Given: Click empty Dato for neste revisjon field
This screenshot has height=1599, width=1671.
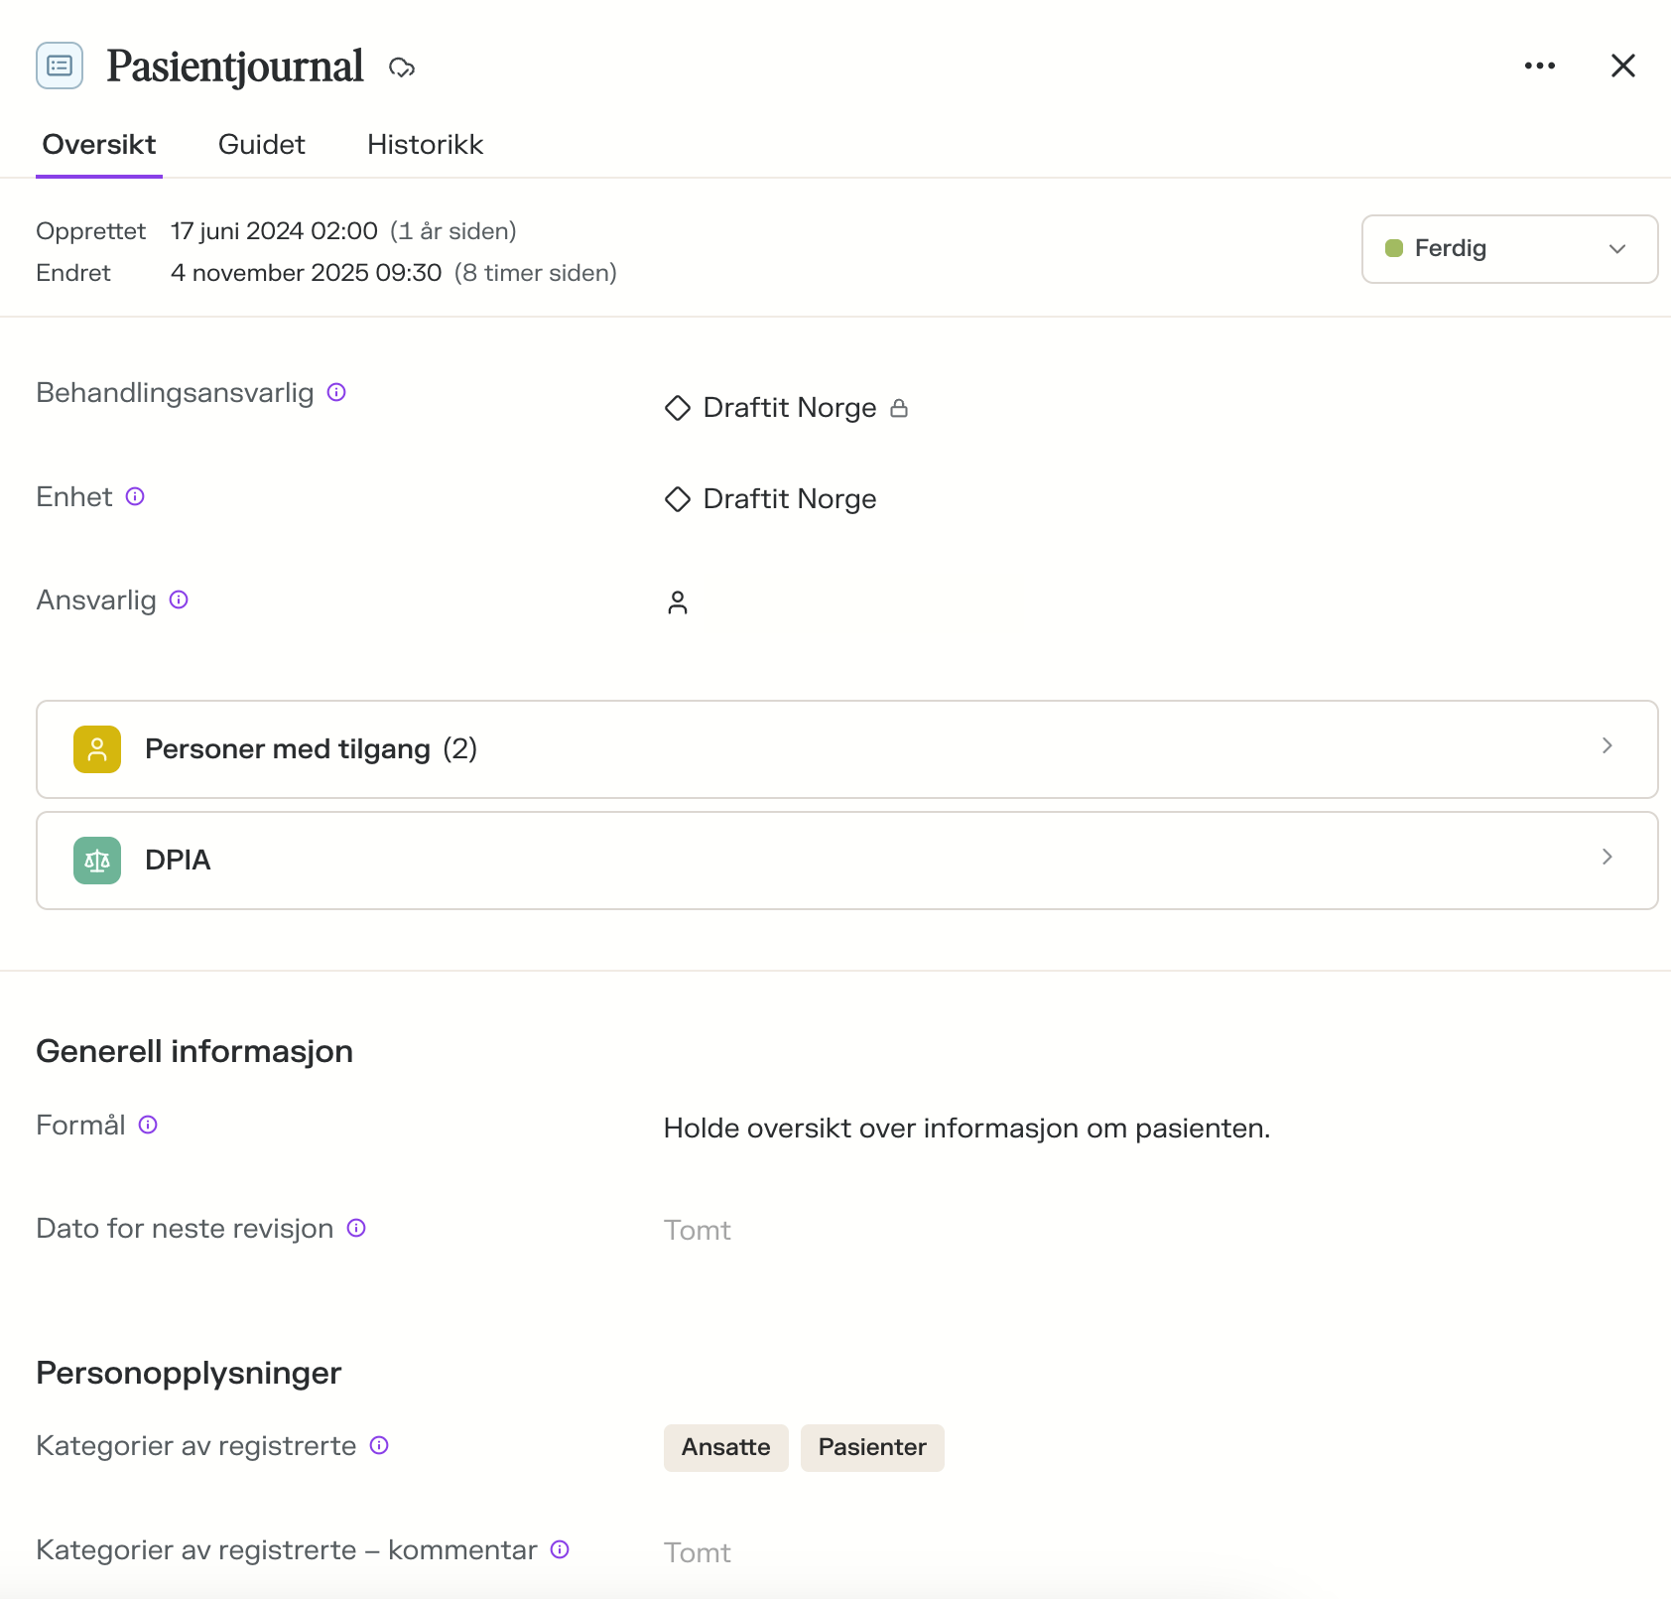Looking at the screenshot, I should point(698,1230).
